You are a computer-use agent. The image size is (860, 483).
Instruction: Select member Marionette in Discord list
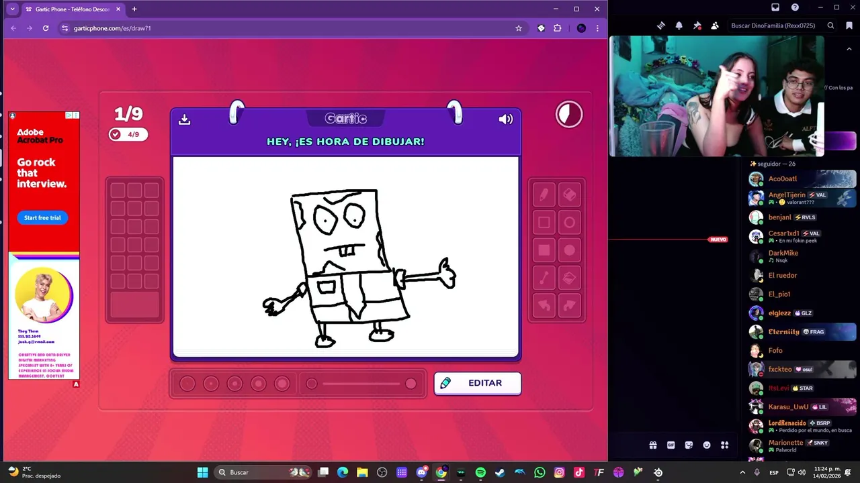pos(802,445)
